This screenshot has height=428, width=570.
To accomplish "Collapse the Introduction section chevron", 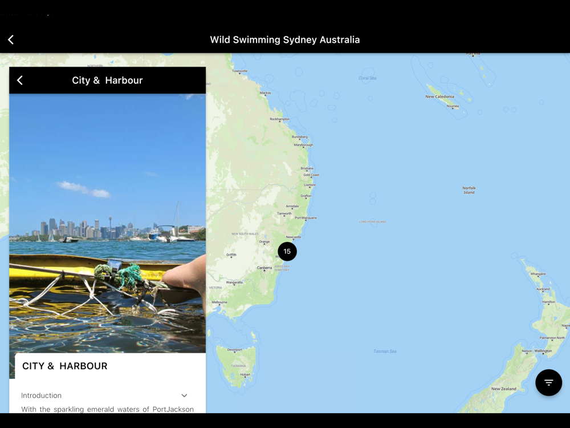I will 184,395.
